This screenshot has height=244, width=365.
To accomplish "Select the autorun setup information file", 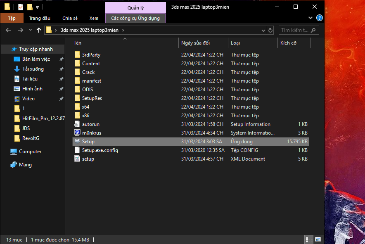I will pyautogui.click(x=90, y=124).
